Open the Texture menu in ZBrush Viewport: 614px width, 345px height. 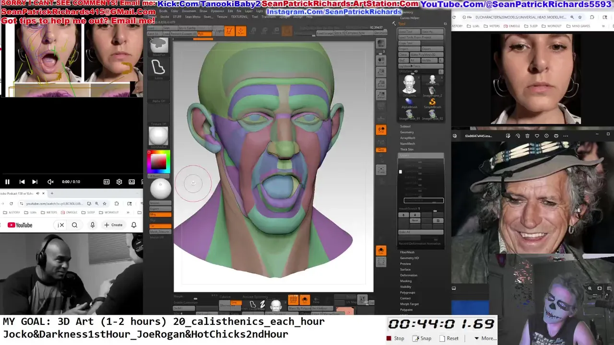pyautogui.click(x=222, y=16)
